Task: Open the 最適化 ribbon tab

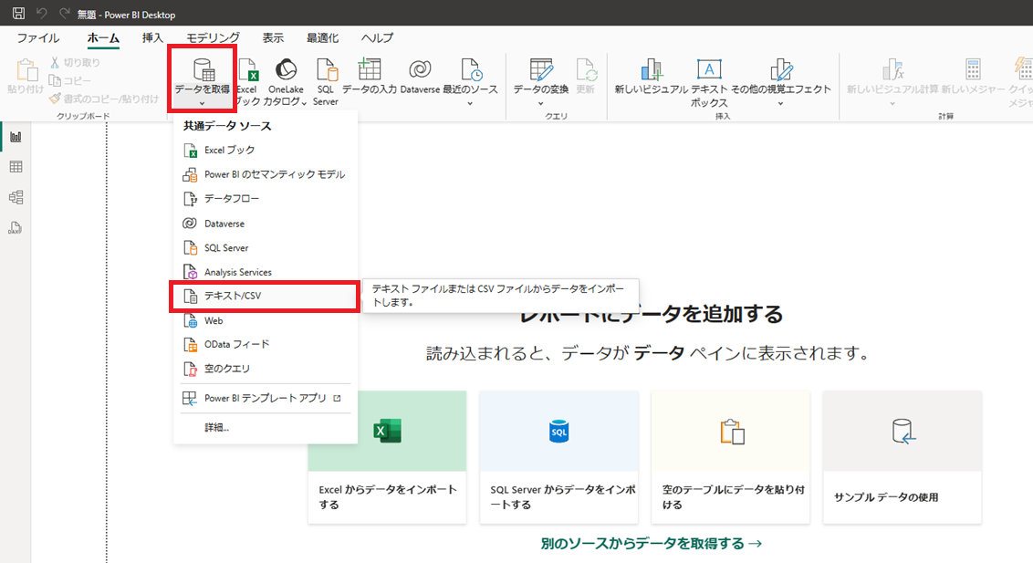Action: [x=323, y=37]
